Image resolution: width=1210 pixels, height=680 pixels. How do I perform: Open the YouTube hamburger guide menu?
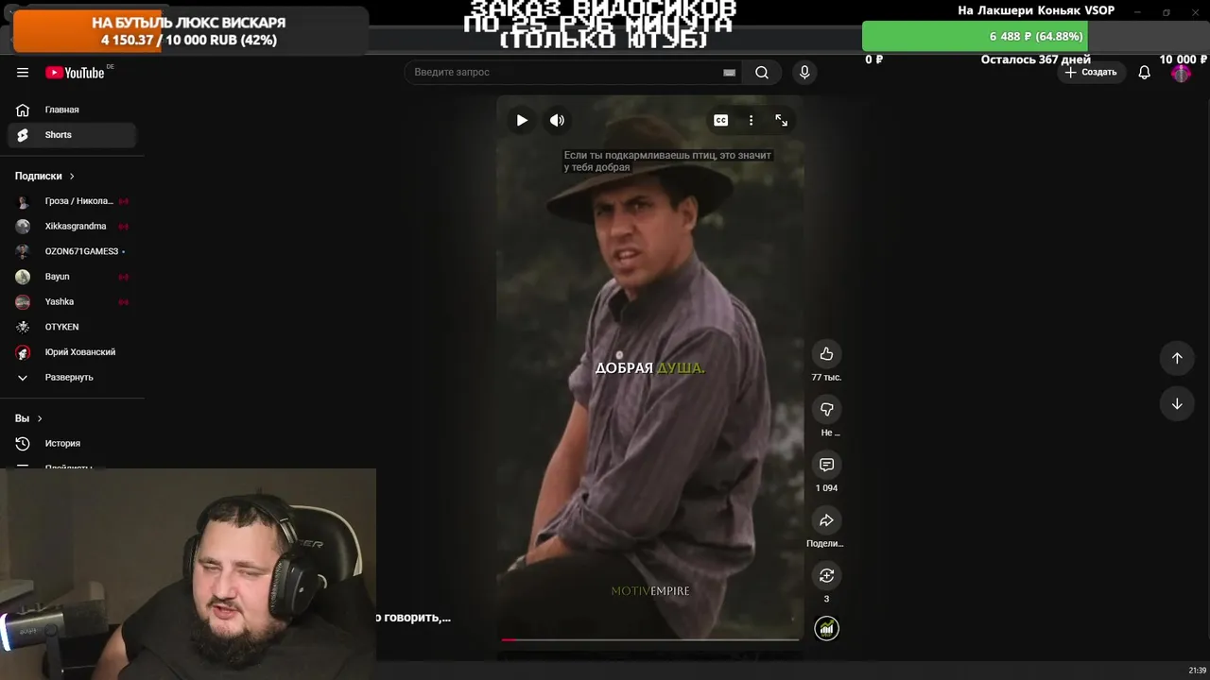coord(23,73)
